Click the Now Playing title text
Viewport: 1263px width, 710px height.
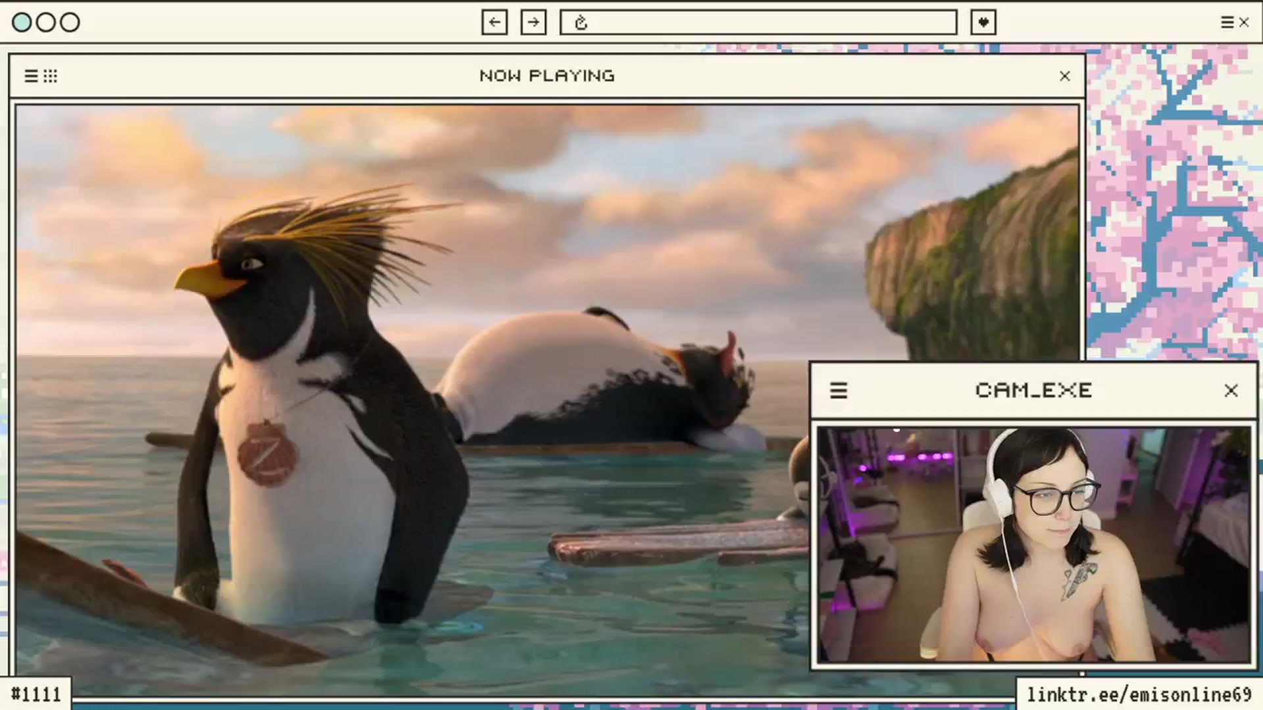(x=547, y=76)
